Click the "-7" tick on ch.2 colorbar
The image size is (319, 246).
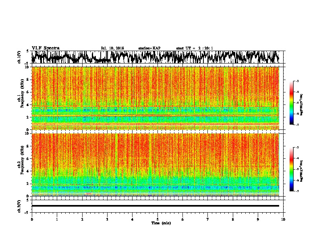297,191
